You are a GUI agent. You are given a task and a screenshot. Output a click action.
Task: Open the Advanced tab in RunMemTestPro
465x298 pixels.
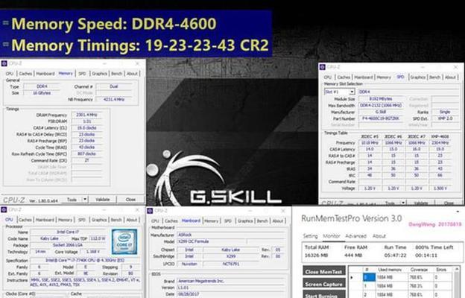pos(356,236)
